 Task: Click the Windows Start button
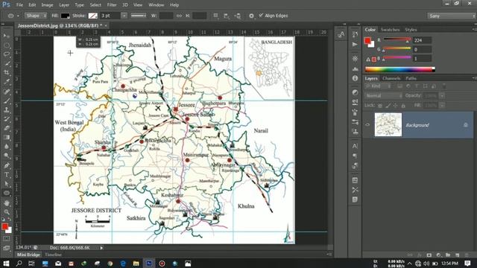[x=6, y=264]
